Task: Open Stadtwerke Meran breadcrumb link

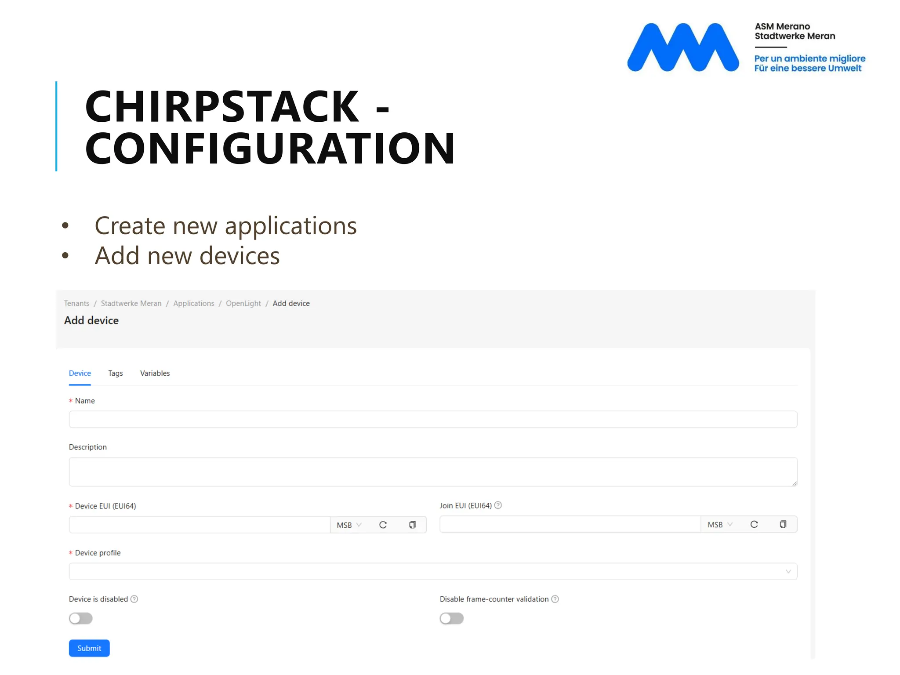Action: click(x=131, y=303)
